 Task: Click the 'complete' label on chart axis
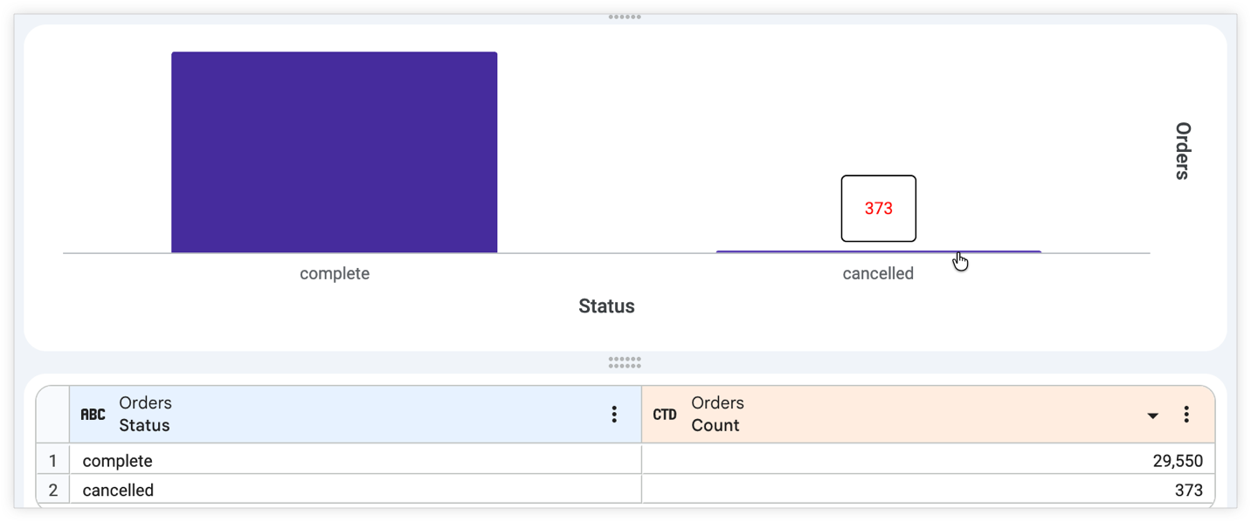click(335, 273)
